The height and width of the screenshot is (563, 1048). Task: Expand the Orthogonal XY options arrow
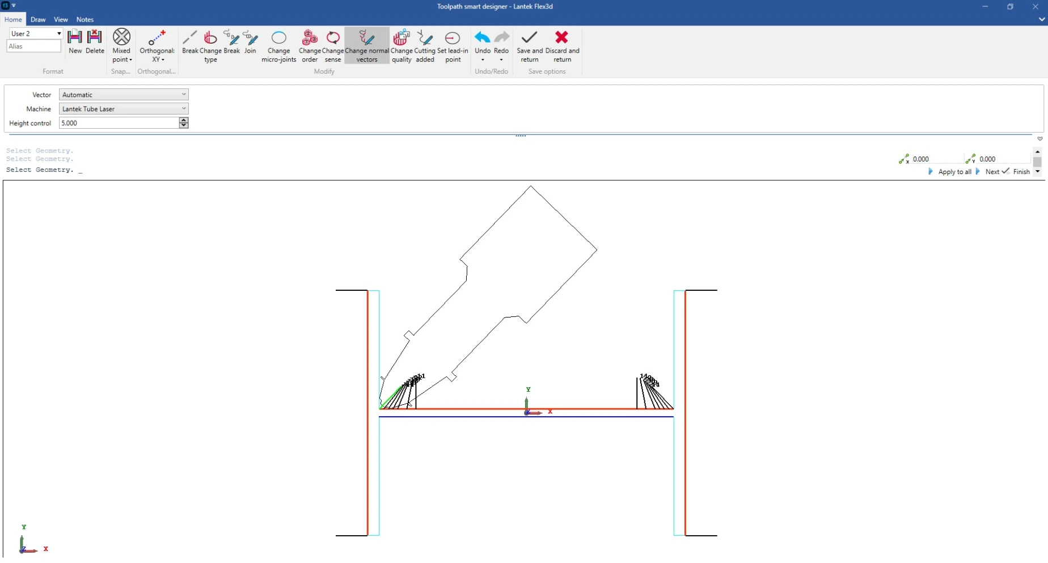[163, 60]
